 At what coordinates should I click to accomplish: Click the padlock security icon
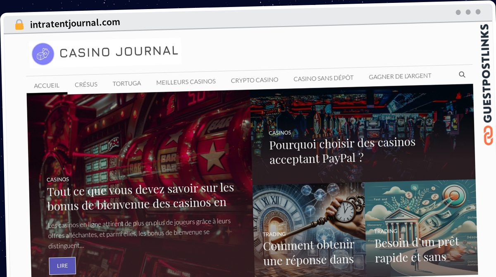pos(19,25)
